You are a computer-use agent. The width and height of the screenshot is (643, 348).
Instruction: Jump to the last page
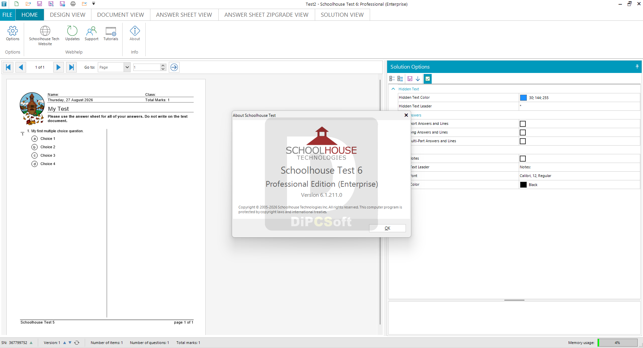(x=71, y=67)
